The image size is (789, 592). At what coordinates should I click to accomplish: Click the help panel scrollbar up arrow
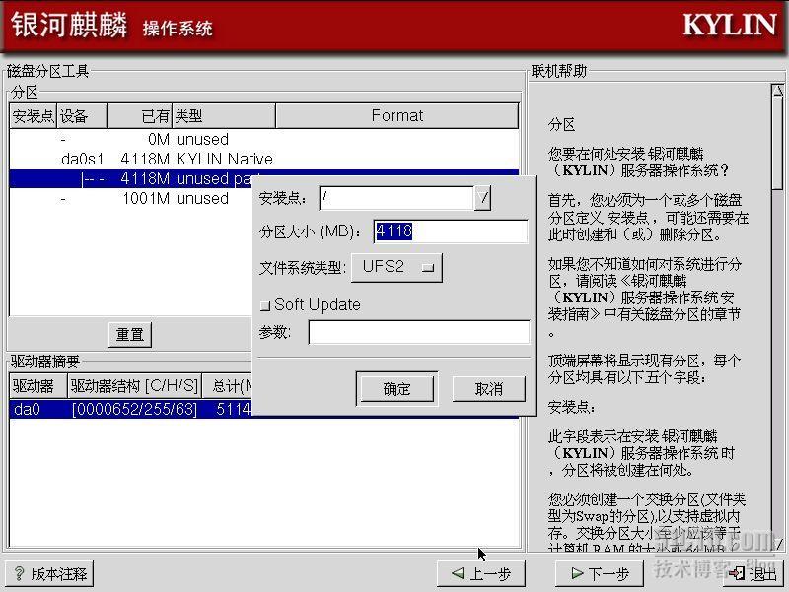click(x=778, y=91)
